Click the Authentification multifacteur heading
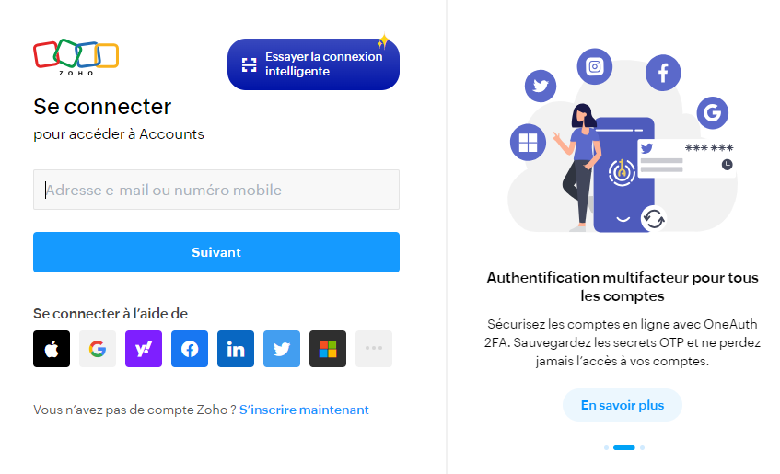Image resolution: width=780 pixels, height=474 pixels. tap(623, 286)
